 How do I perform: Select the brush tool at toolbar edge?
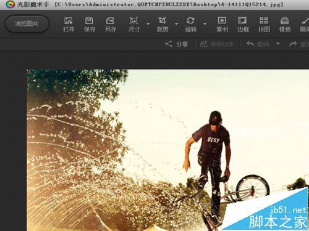[304, 25]
